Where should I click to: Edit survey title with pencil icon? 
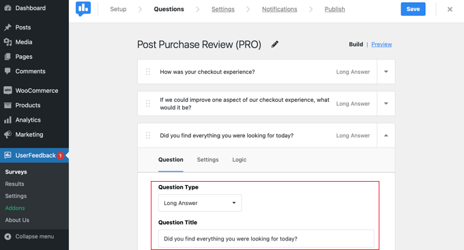(x=275, y=44)
